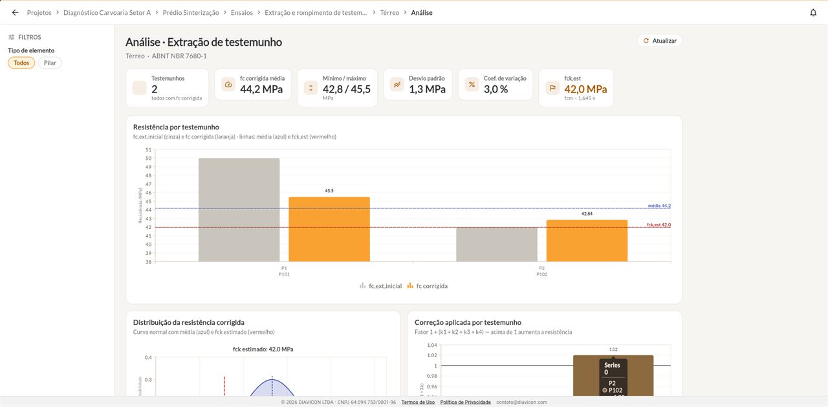
Task: Click the percent icon on Coef. de variação
Action: 472,85
